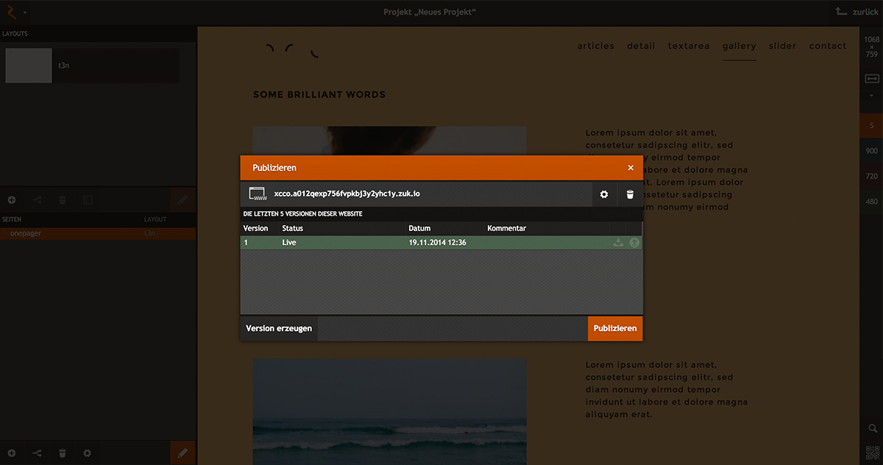Viewport: 883px width, 465px height.
Task: Toggle the viewport width arrows icon
Action: click(872, 79)
